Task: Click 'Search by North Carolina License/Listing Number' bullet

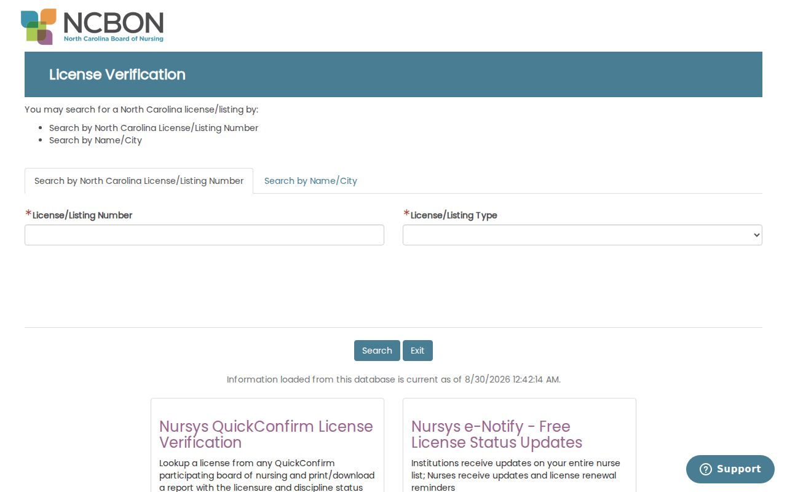Action: point(154,128)
